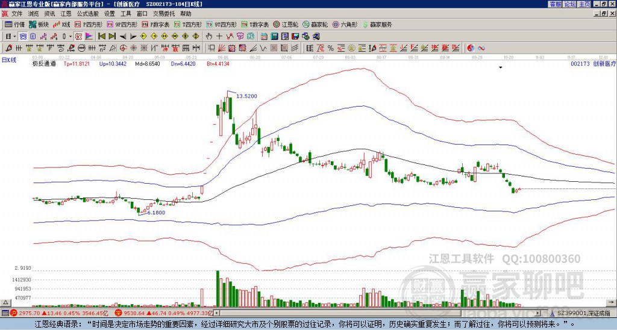Open the 窗口 menu

(142, 14)
